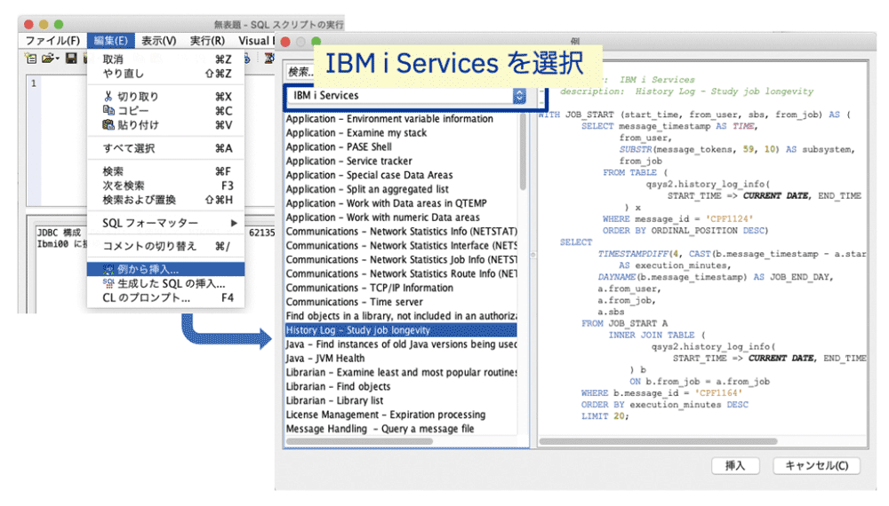Image resolution: width=889 pixels, height=506 pixels.
Task: Click the SQL preview horizontal scrollbar
Action: 658,441
